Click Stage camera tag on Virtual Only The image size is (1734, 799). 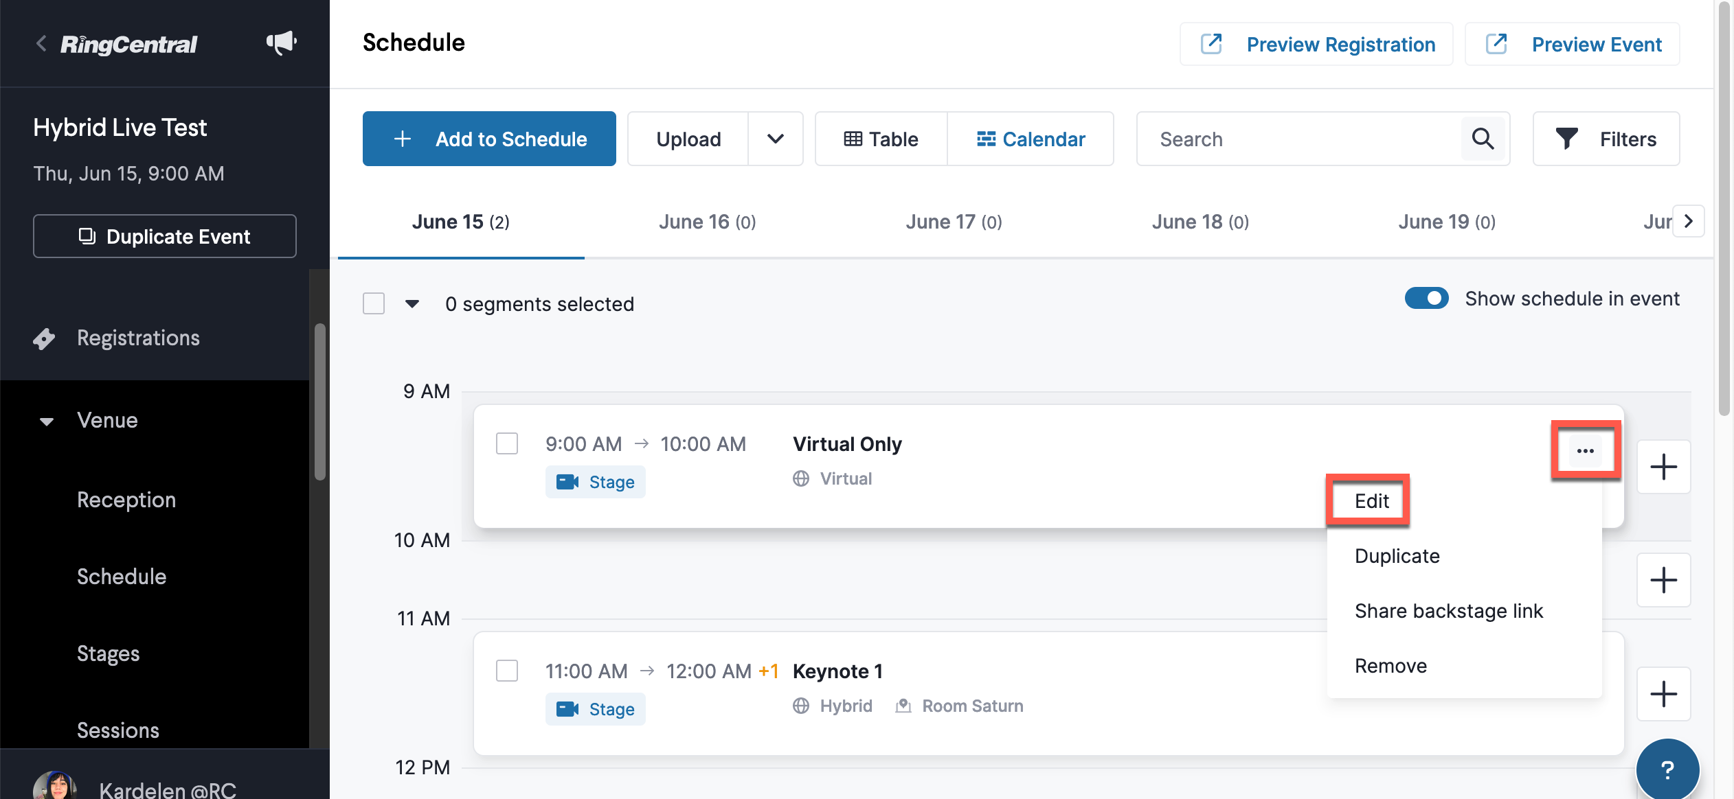click(x=595, y=482)
